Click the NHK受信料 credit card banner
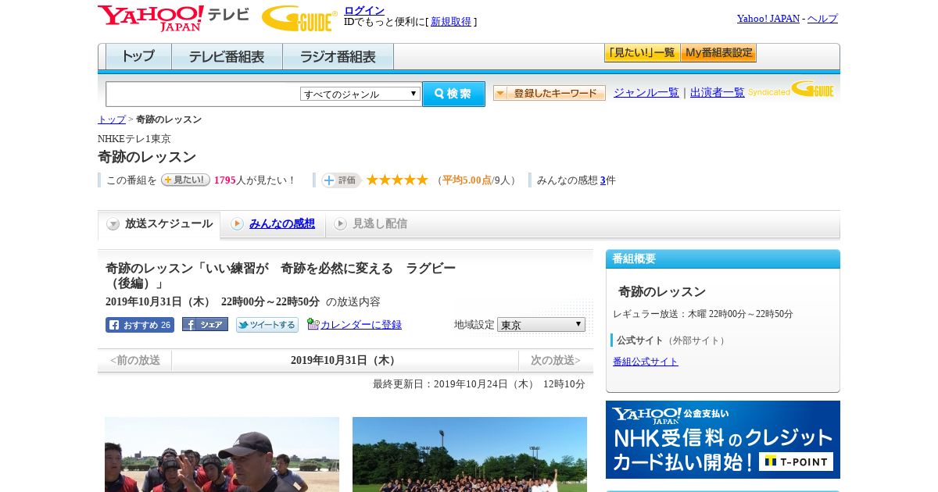This screenshot has height=492, width=938. click(723, 440)
